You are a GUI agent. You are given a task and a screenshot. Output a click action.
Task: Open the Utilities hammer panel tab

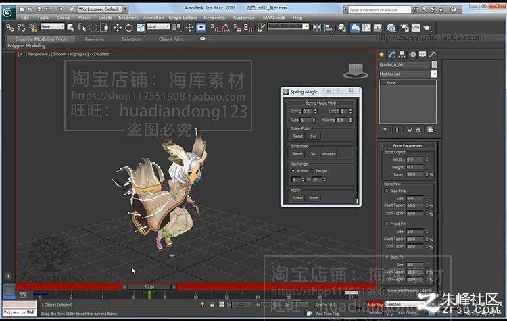[x=433, y=54]
